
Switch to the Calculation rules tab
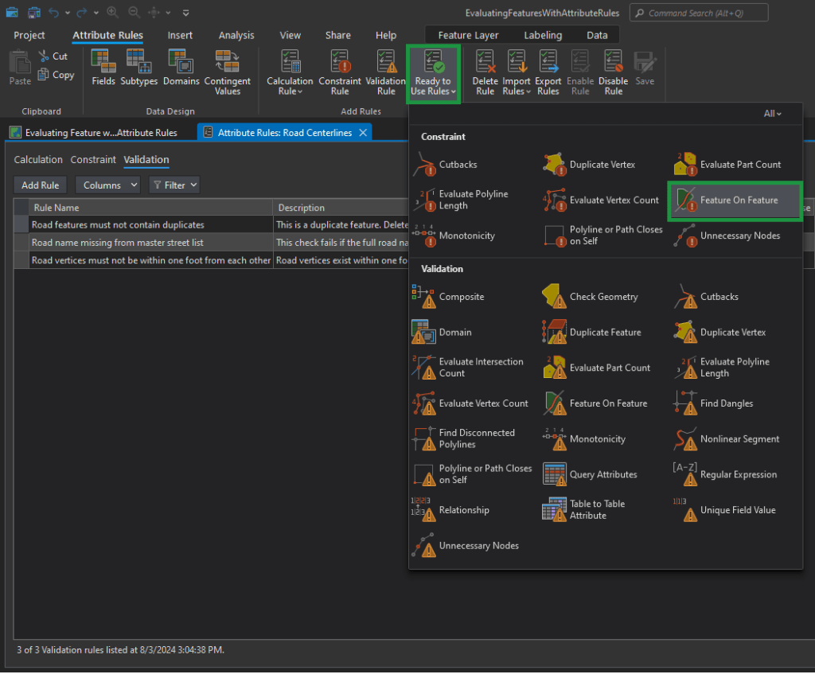click(x=38, y=160)
